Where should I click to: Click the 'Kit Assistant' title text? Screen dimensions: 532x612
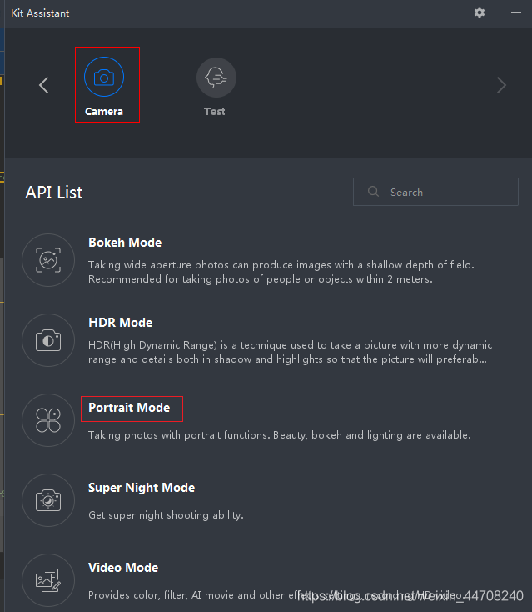[40, 13]
